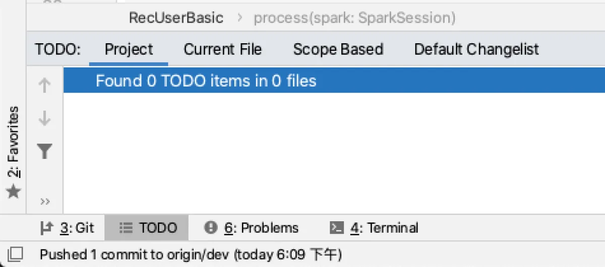Open the Terminal tool window
This screenshot has height=267, width=605.
[374, 228]
